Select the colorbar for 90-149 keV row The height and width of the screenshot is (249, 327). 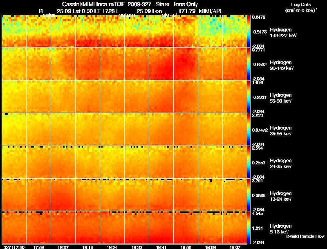(x=249, y=64)
